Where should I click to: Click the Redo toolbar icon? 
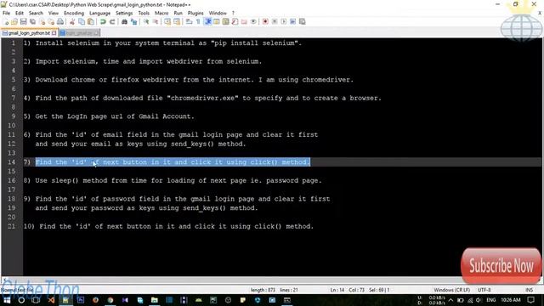click(112, 21)
